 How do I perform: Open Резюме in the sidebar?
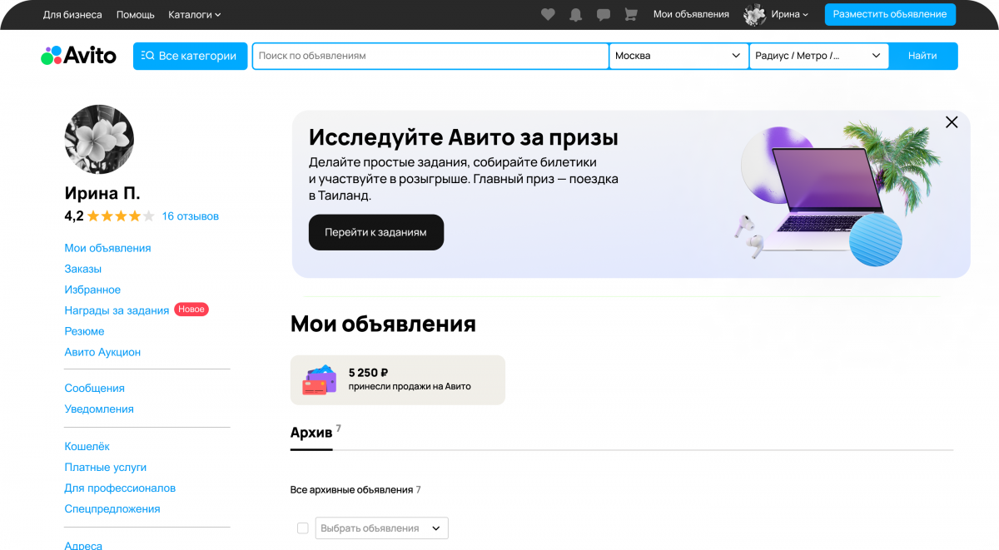84,331
